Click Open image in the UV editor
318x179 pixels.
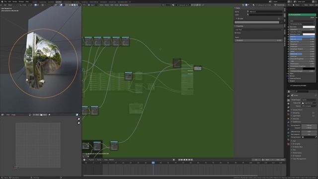click(44, 115)
